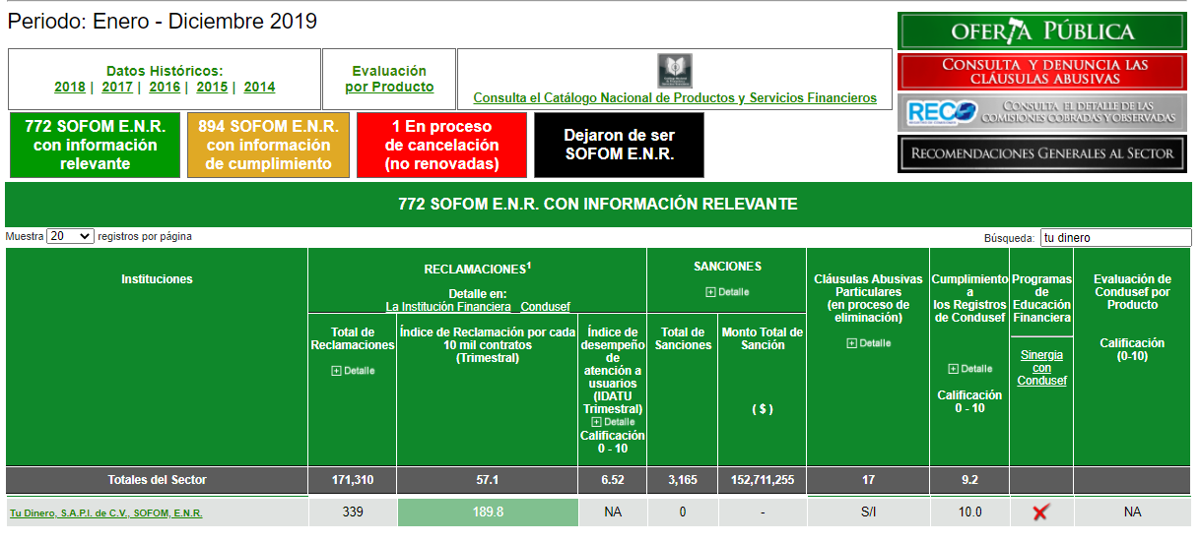This screenshot has width=1200, height=542.
Task: Select 772 SOFOM con información relevante tab
Action: (95, 145)
